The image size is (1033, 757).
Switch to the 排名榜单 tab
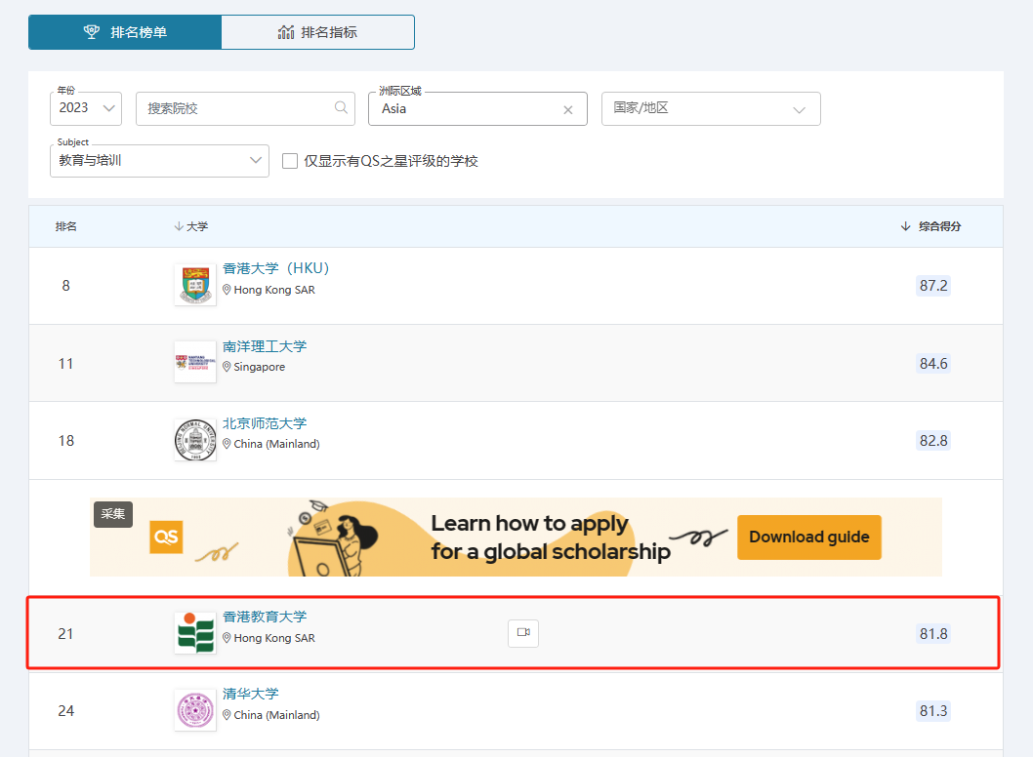125,32
